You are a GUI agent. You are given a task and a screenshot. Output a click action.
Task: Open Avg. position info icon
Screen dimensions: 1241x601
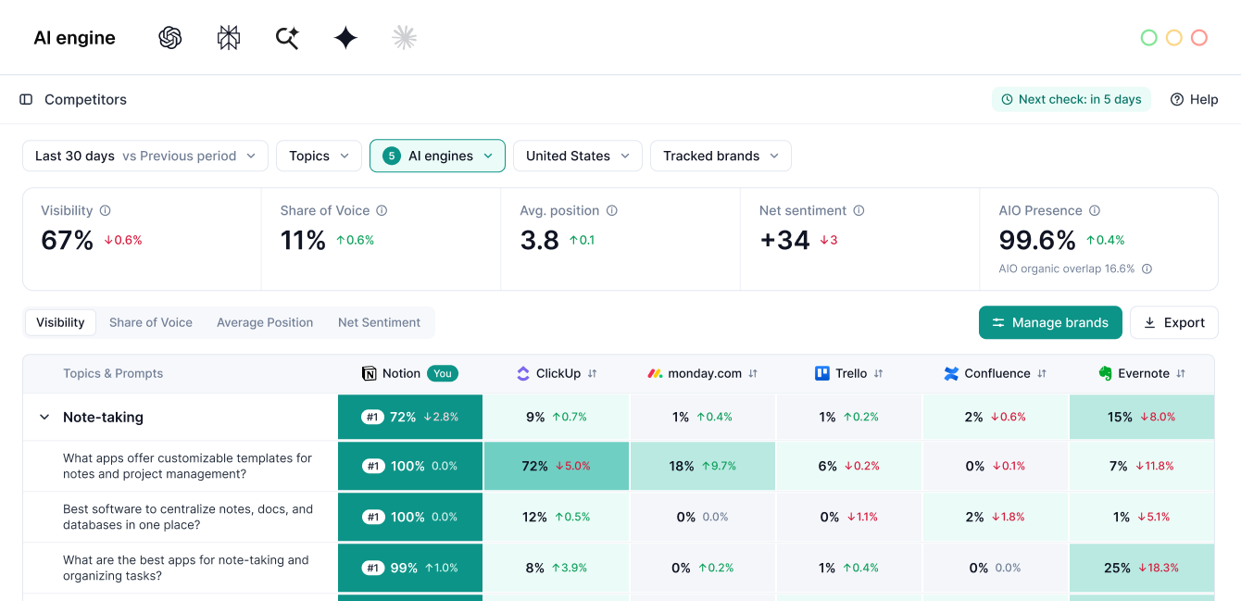point(611,210)
